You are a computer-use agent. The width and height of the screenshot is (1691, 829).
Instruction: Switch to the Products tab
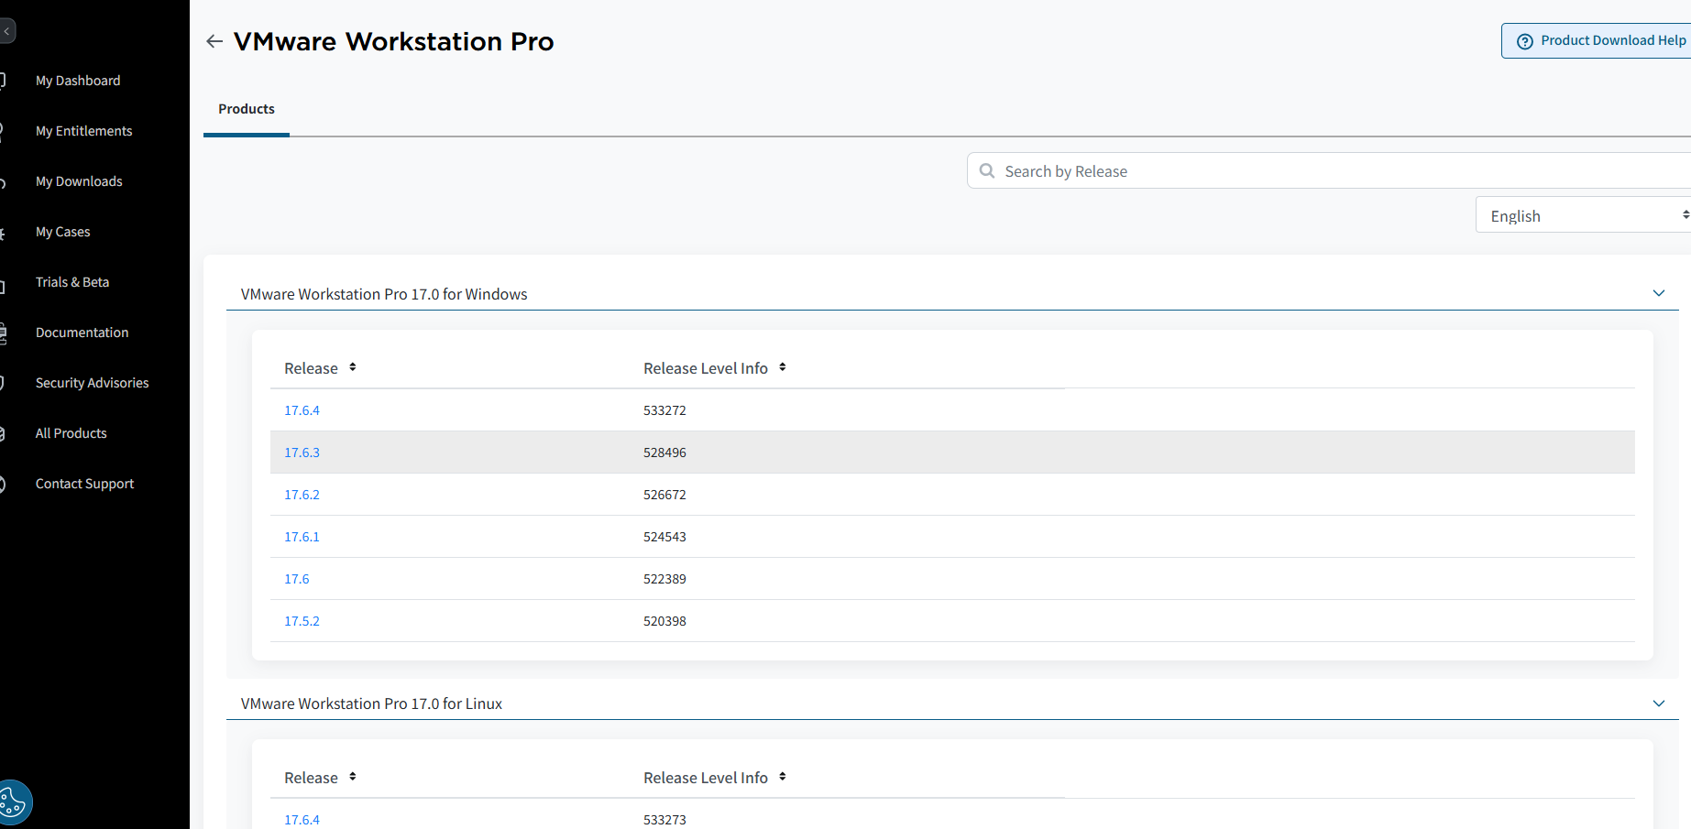coord(246,108)
